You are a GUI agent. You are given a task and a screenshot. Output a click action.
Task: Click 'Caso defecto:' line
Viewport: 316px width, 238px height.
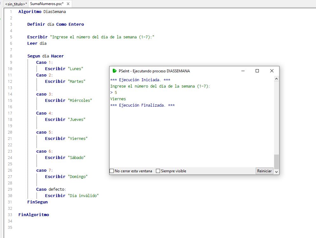tap(51, 189)
